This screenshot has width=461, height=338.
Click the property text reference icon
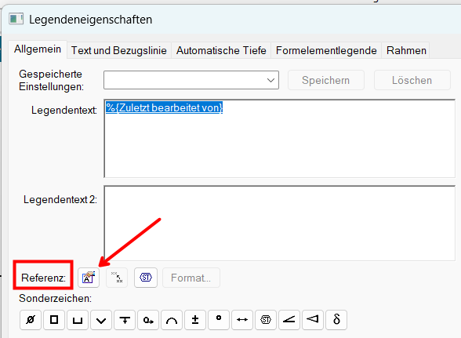coord(89,278)
